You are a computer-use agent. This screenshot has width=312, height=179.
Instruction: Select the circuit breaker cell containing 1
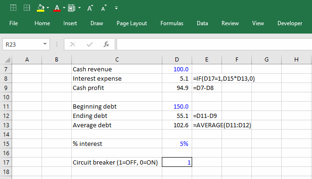(x=177, y=162)
